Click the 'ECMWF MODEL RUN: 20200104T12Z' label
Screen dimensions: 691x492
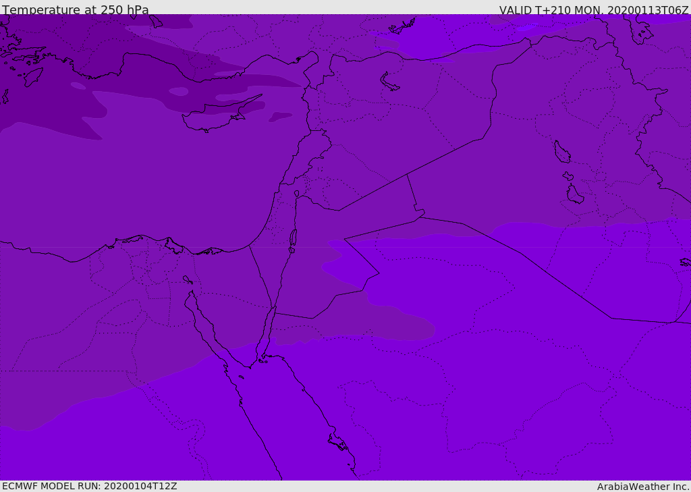tap(90, 487)
